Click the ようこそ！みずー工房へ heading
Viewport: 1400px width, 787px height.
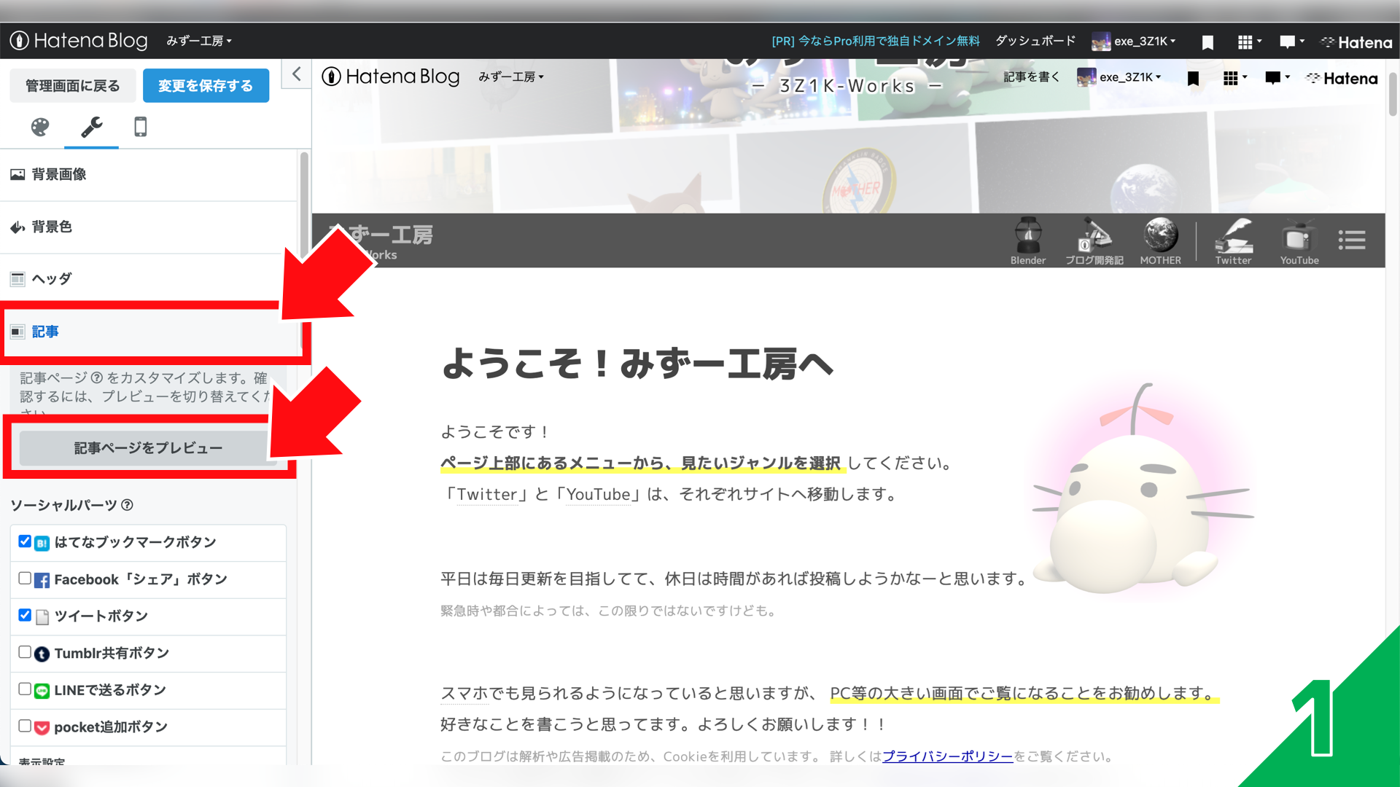(x=637, y=363)
